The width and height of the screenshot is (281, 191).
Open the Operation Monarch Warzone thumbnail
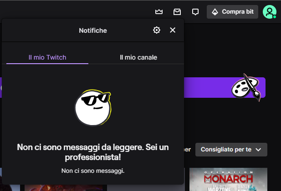pyautogui.click(x=228, y=179)
